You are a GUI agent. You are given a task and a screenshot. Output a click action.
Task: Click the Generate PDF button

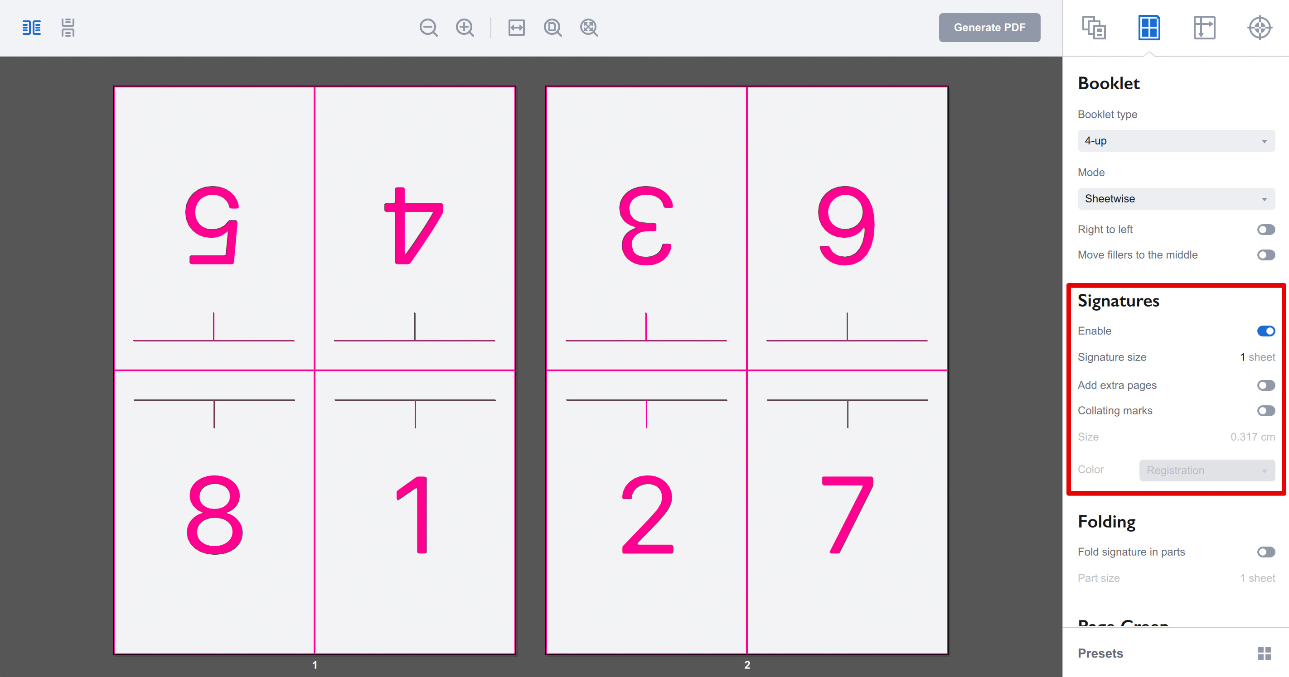[x=989, y=28]
